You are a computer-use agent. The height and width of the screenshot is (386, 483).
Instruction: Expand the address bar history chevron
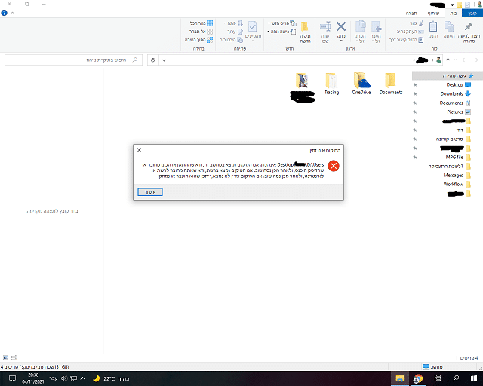[x=165, y=60]
